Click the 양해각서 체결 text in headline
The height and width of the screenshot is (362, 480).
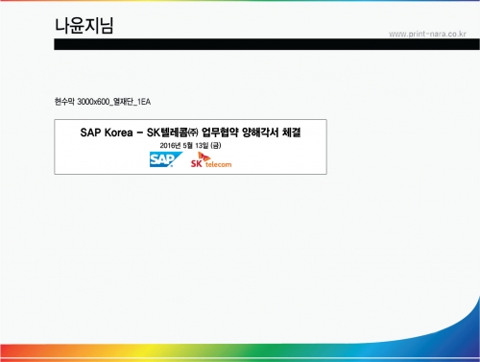coord(272,133)
